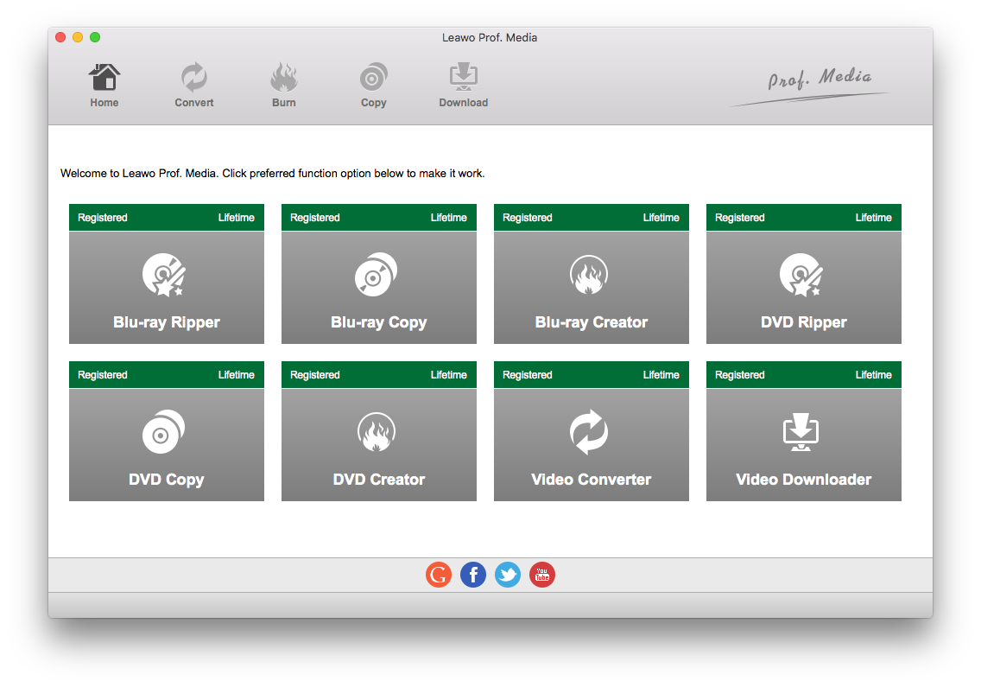
Task: Click the Convert label in toolbar
Action: click(x=194, y=103)
